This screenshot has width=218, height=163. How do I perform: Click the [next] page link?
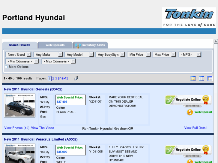tap(63, 78)
